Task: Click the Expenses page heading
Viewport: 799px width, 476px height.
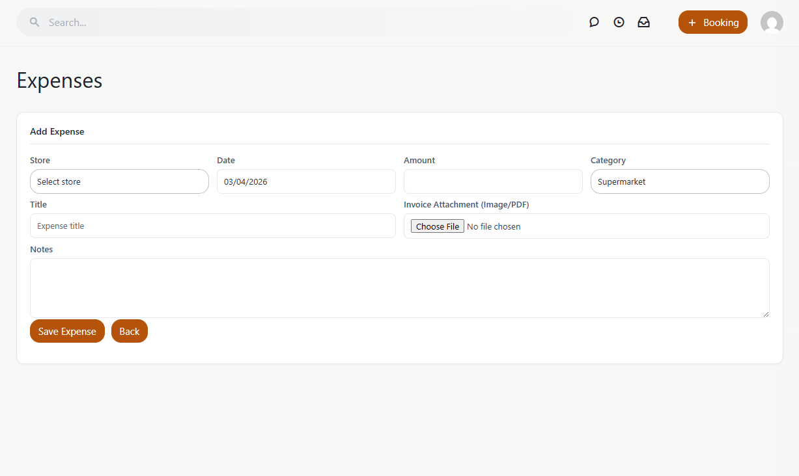Action: coord(59,81)
